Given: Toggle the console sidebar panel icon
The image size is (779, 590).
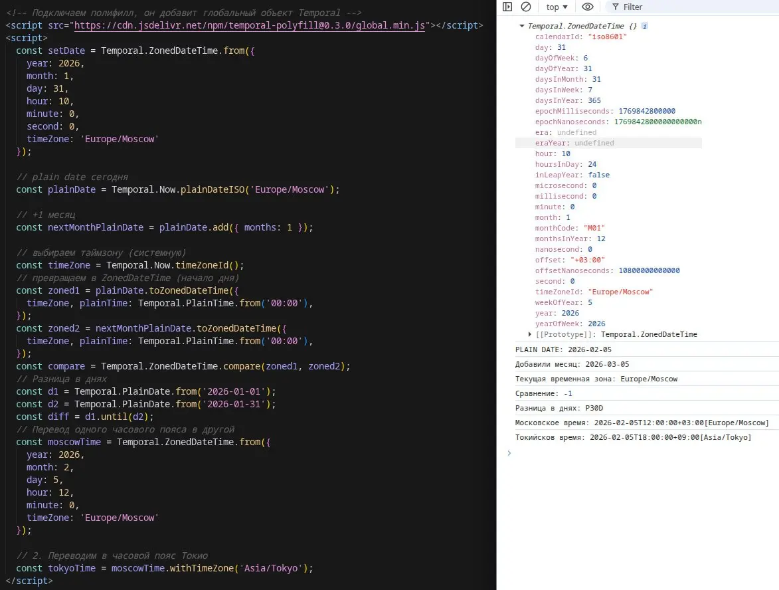Looking at the screenshot, I should [x=507, y=7].
